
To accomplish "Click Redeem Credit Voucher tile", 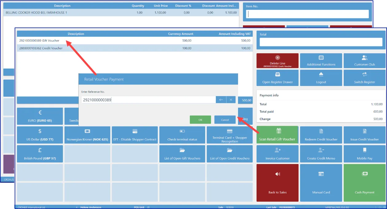I will (321, 135).
